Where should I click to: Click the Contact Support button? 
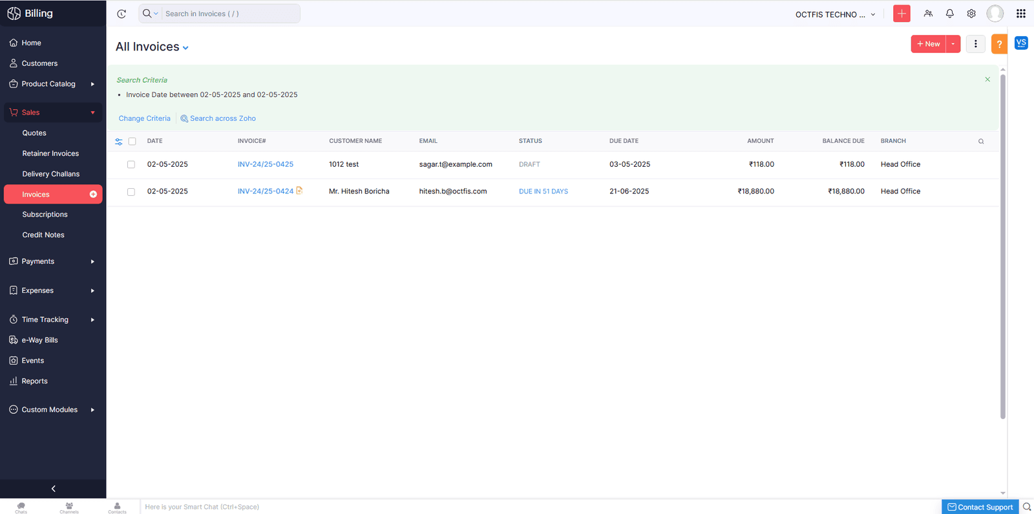pos(980,507)
